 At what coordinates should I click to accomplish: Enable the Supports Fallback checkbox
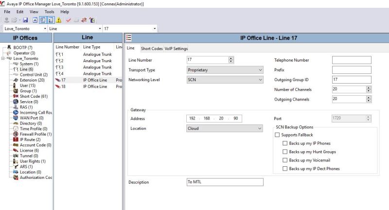tap(277, 135)
